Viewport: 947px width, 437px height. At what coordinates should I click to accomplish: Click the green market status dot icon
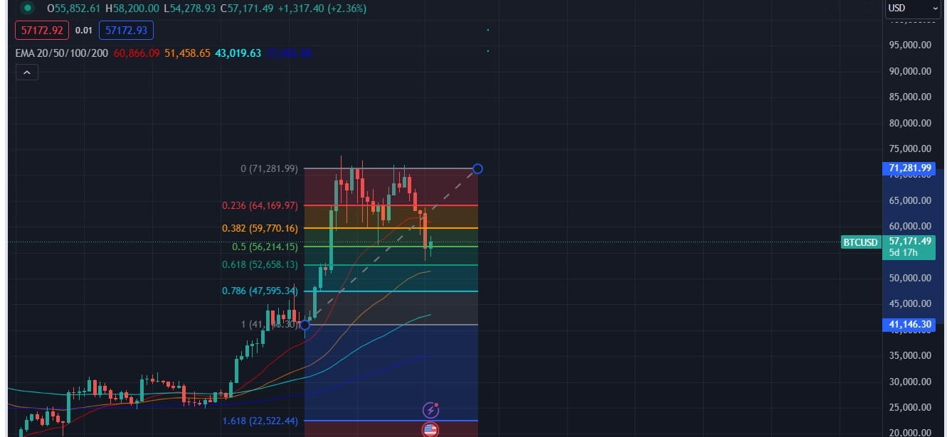(27, 9)
